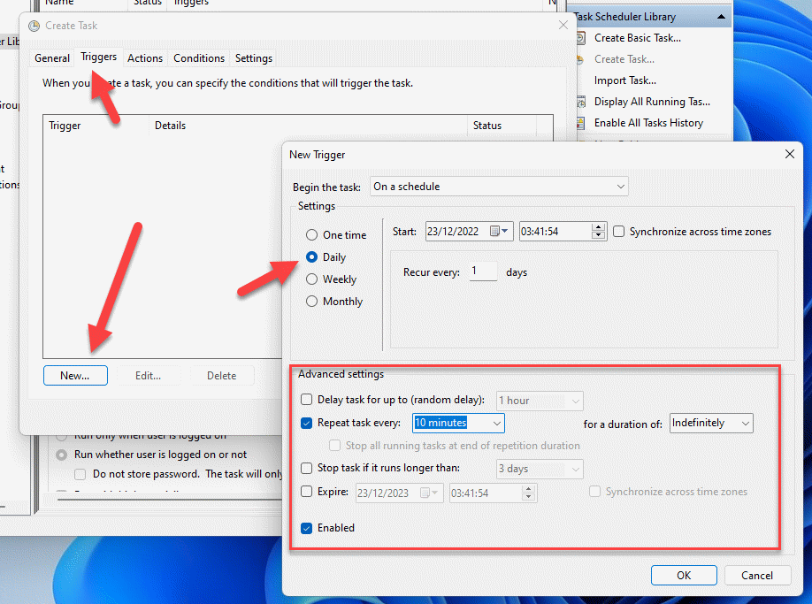The image size is (812, 604).
Task: Close the New Trigger dialog
Action: (x=790, y=154)
